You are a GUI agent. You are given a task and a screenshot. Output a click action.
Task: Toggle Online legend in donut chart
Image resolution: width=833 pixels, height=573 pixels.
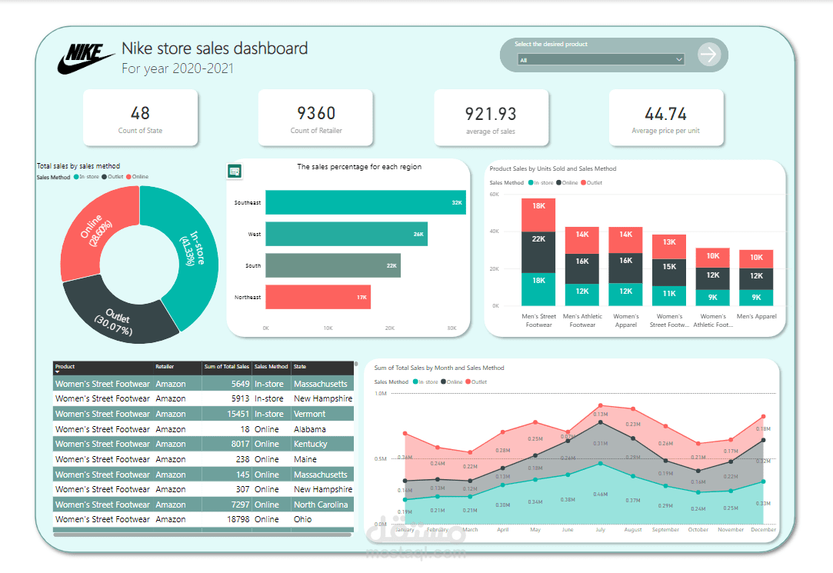(x=137, y=176)
